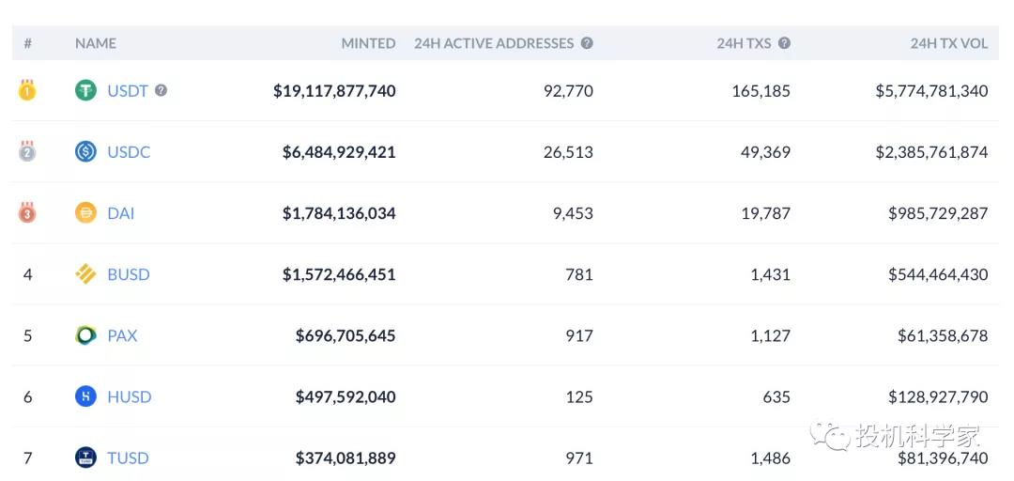
Task: Click the 24H TXS help icon
Action: click(784, 43)
